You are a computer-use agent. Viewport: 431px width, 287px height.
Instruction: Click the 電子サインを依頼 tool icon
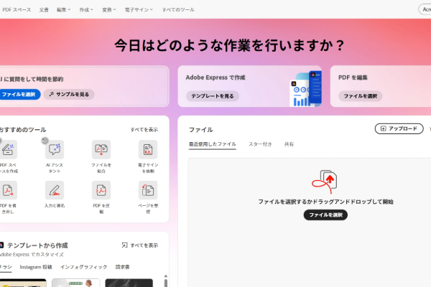click(148, 149)
